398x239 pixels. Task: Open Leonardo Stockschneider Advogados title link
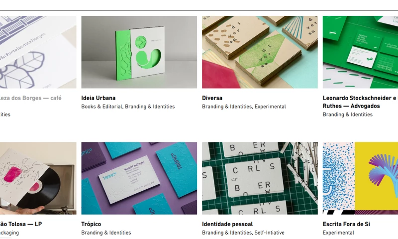click(360, 102)
